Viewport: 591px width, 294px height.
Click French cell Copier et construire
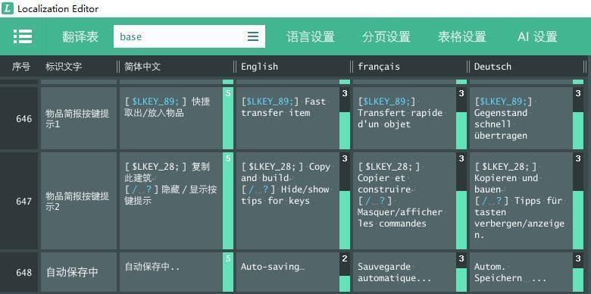[x=405, y=201]
